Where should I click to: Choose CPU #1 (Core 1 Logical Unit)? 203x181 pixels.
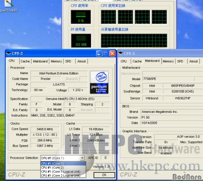coord(63,172)
